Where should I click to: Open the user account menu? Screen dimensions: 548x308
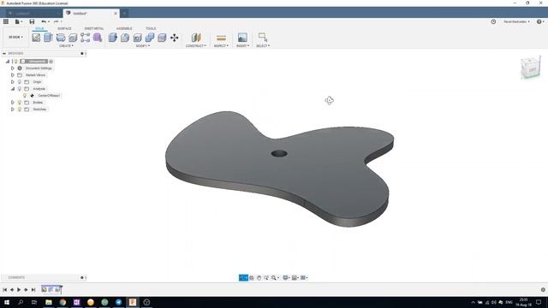[x=516, y=21]
